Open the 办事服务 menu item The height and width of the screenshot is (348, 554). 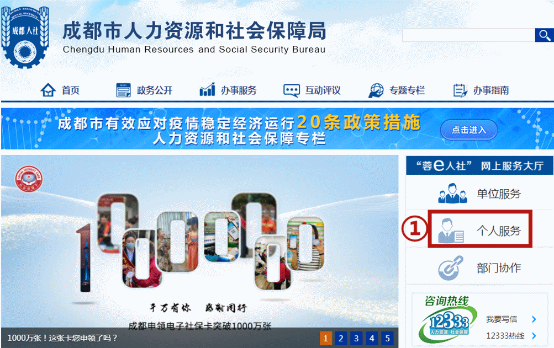coord(239,90)
